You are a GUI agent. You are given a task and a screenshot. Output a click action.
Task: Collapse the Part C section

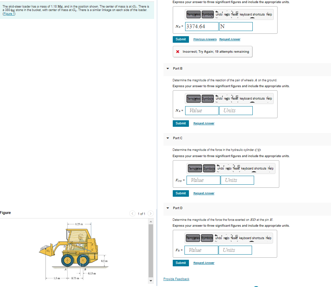pyautogui.click(x=168, y=138)
